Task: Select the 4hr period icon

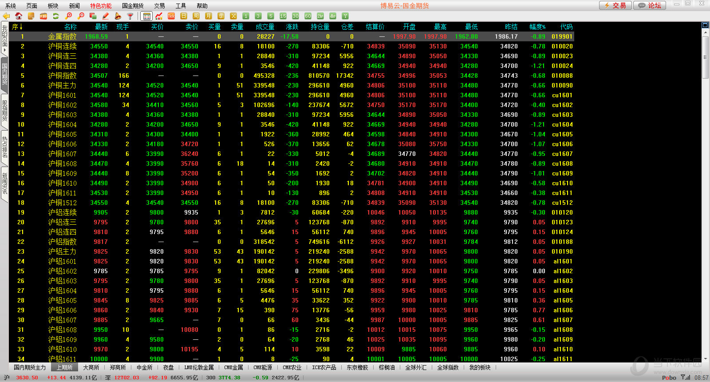Action: point(333,16)
